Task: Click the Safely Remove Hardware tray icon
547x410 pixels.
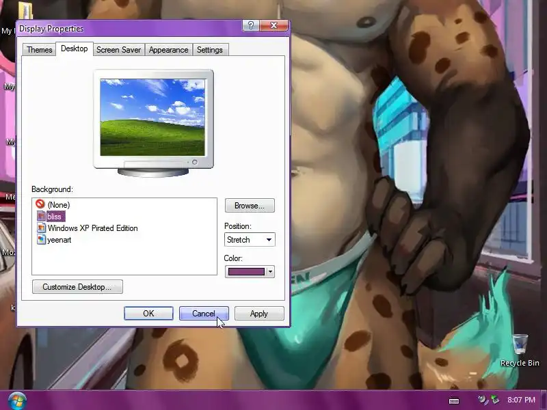Action: coord(495,400)
